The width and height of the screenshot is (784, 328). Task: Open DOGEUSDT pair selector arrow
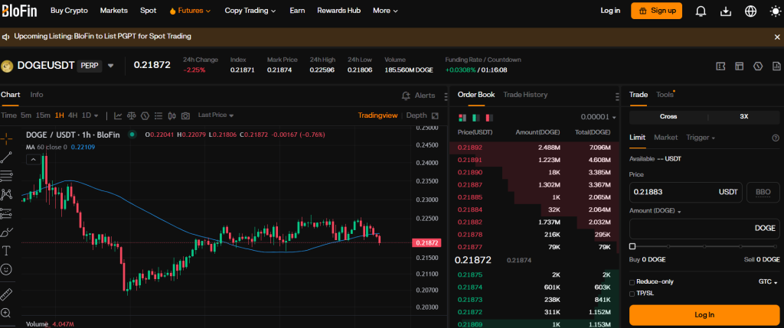[x=110, y=66]
